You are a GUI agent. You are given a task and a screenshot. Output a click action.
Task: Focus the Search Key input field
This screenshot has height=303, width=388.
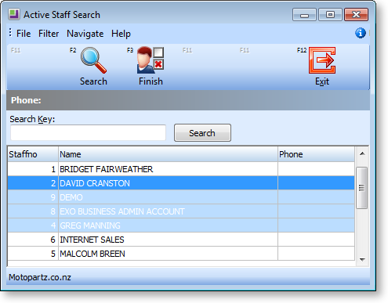(88, 132)
